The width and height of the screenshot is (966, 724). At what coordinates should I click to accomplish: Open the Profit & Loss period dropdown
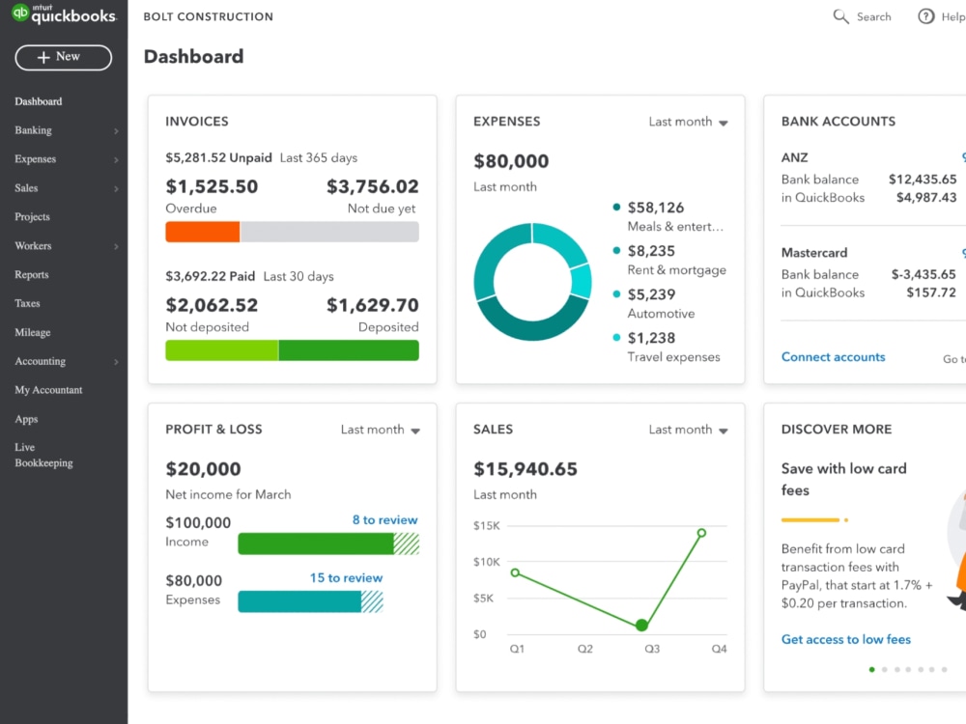tap(380, 430)
